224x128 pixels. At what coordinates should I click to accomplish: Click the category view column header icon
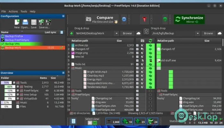142,41
